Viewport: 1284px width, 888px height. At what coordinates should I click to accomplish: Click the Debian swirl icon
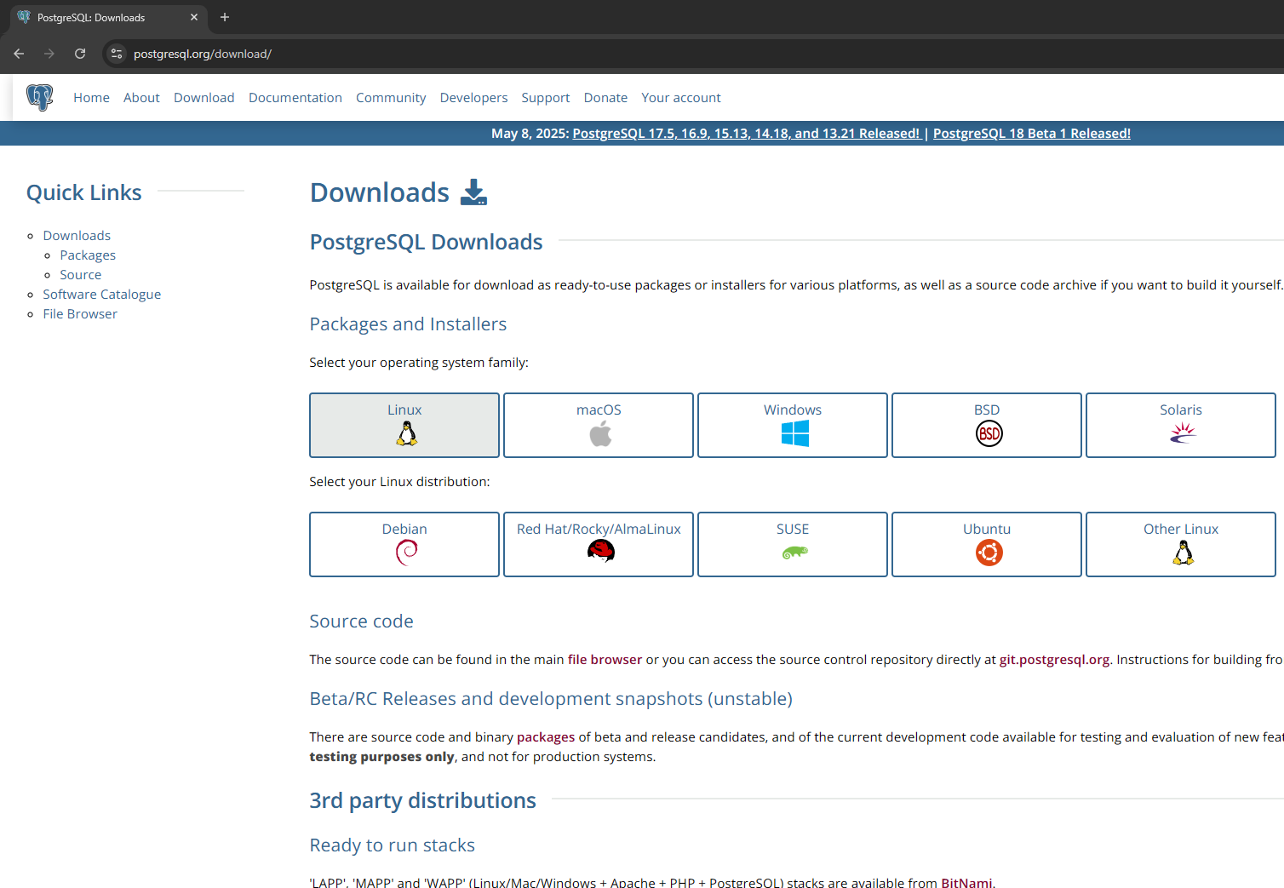tap(407, 553)
